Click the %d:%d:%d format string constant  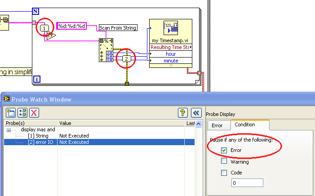coord(71,26)
